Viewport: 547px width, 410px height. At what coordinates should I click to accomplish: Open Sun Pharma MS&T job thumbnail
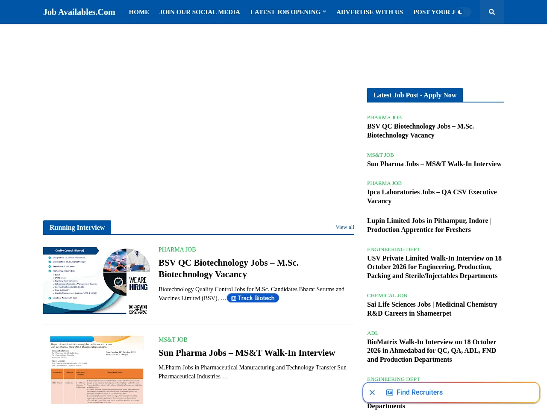tap(97, 370)
